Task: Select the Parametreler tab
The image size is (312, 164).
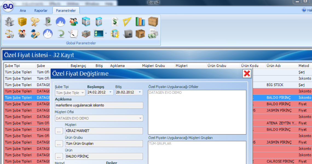Action: (66, 11)
